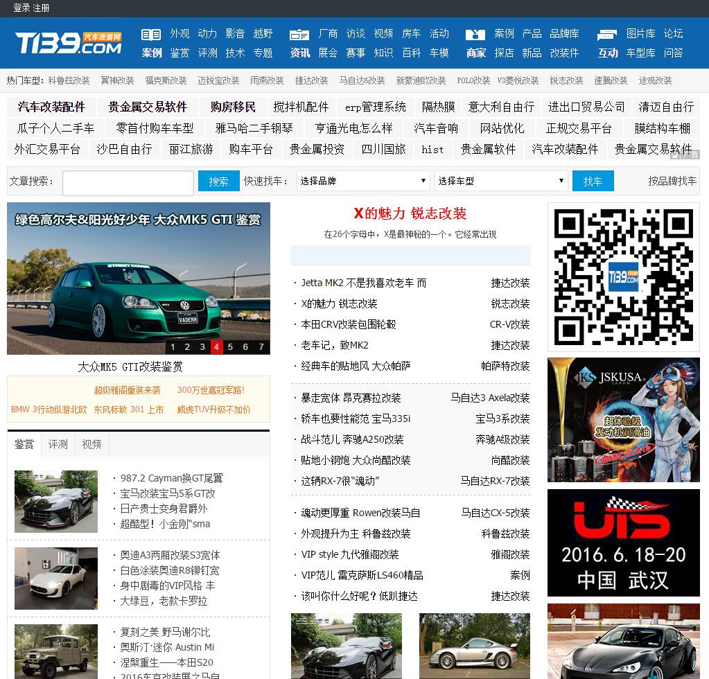Click hot model 马自达6改装 link
Viewport: 709px width, 679px height.
tap(362, 80)
